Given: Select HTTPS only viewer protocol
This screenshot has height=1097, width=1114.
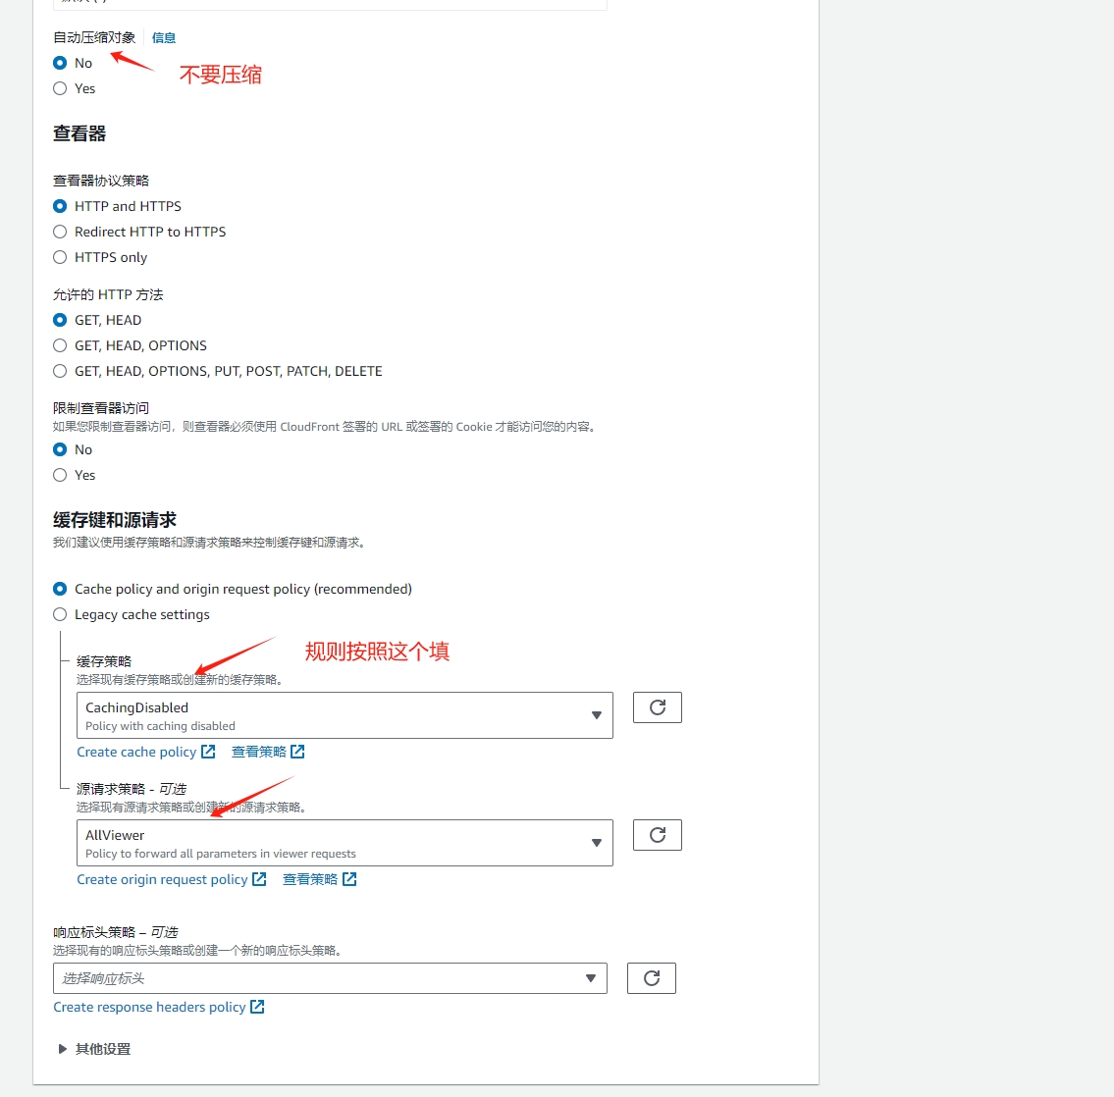Looking at the screenshot, I should coord(60,257).
